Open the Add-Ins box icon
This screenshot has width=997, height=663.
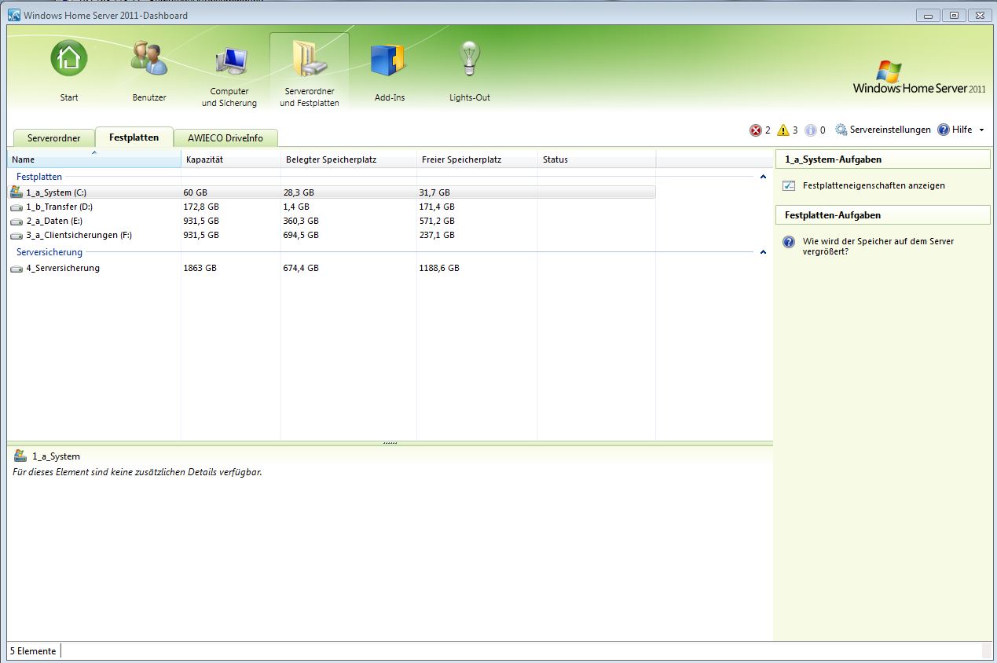(x=389, y=60)
